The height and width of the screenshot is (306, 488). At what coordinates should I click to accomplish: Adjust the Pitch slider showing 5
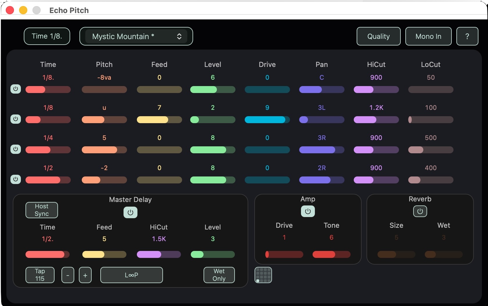tap(104, 150)
